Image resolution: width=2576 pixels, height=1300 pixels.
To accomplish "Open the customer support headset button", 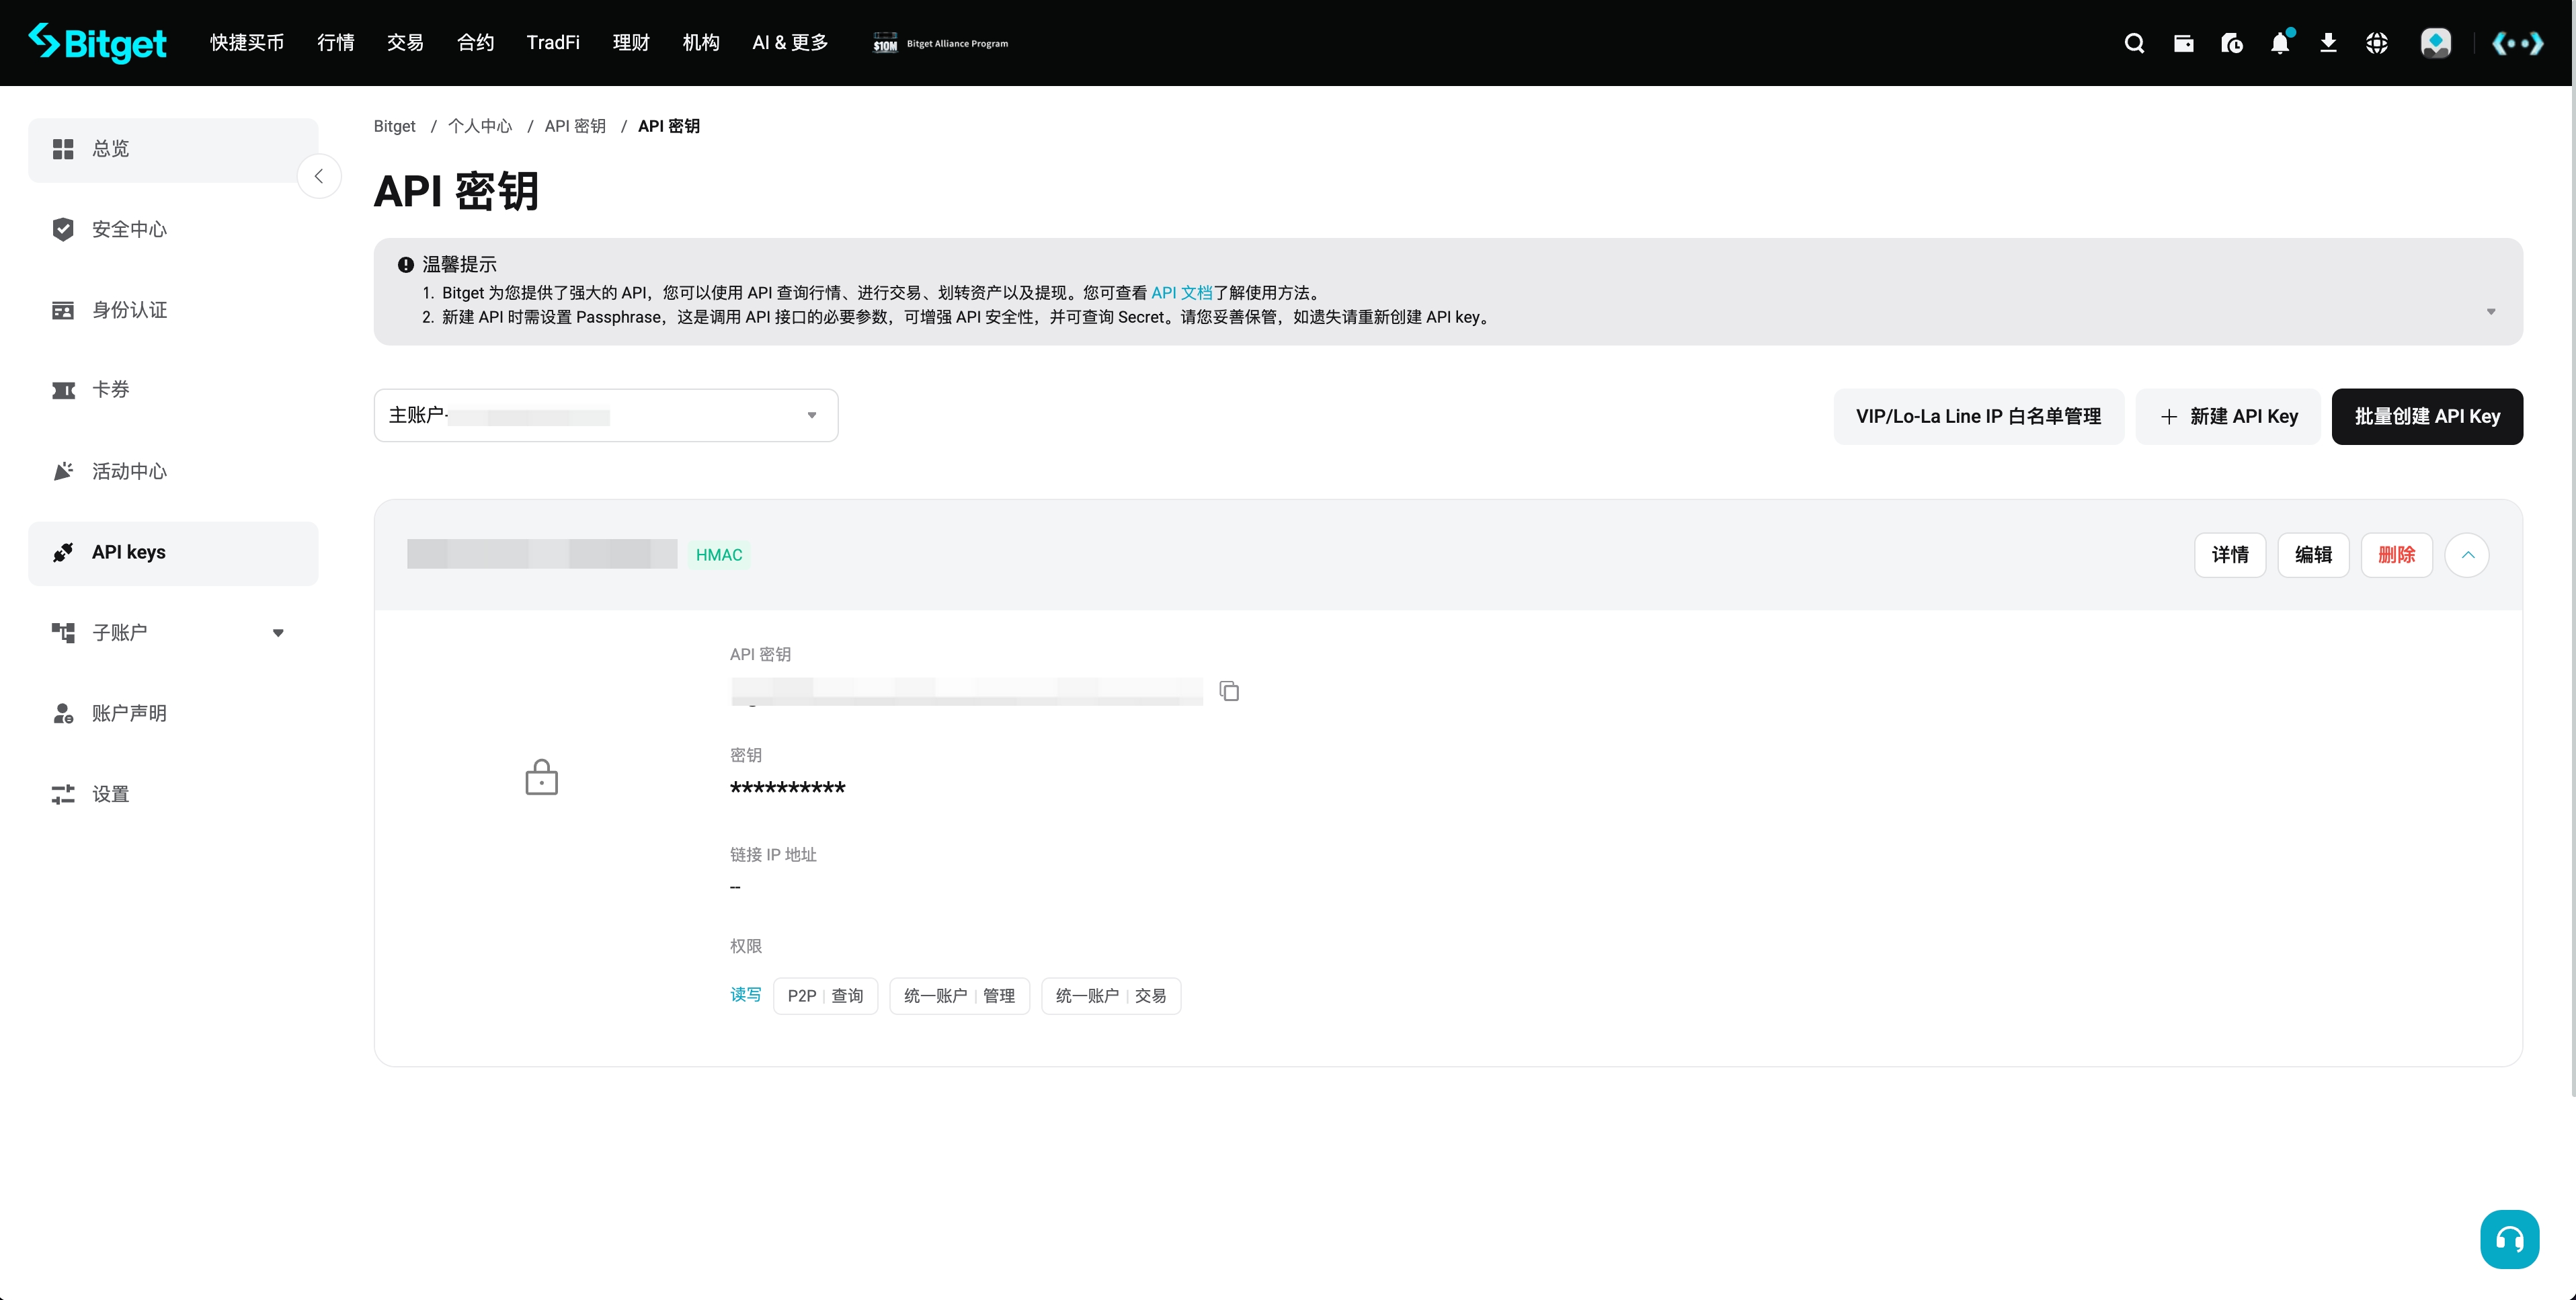I will [2509, 1239].
